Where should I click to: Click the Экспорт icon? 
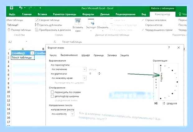coord(91,22)
